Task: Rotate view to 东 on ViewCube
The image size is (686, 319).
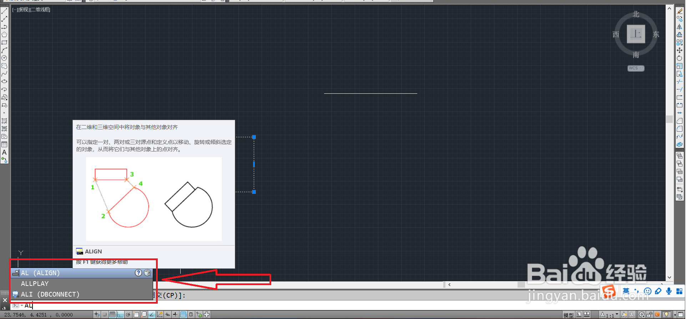Action: pyautogui.click(x=656, y=34)
